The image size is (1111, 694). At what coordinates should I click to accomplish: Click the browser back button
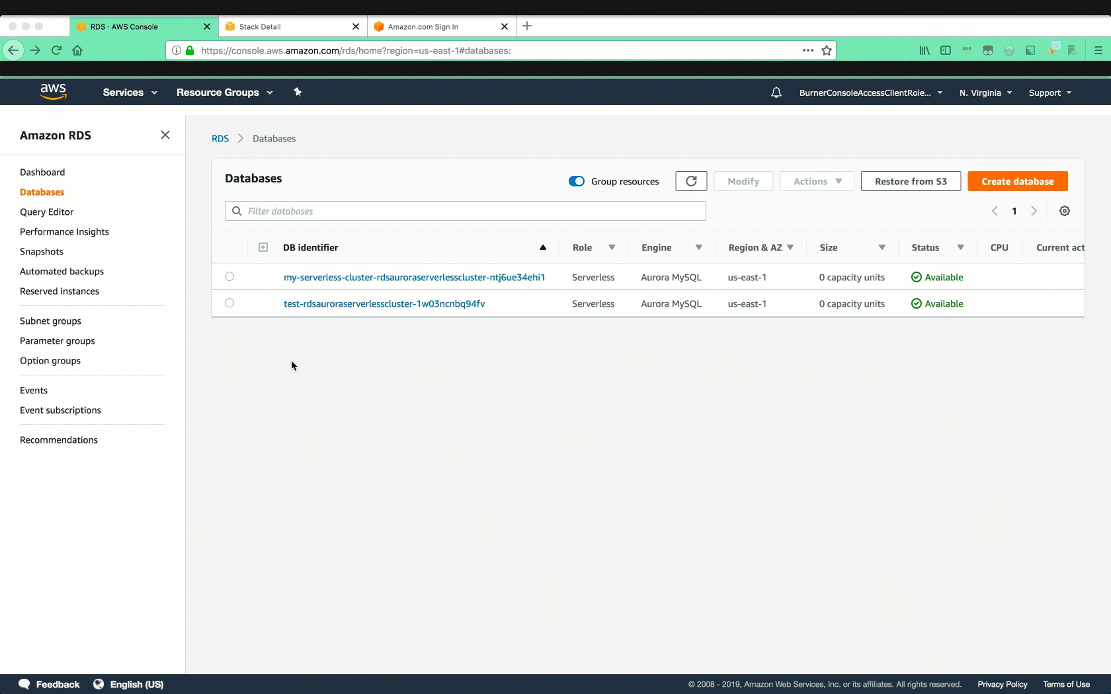13,50
